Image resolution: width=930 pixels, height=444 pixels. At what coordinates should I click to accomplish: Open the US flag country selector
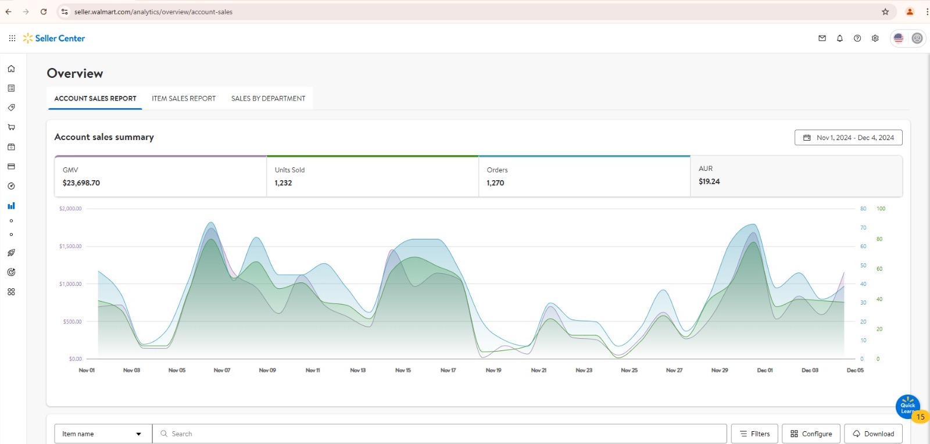click(x=899, y=38)
